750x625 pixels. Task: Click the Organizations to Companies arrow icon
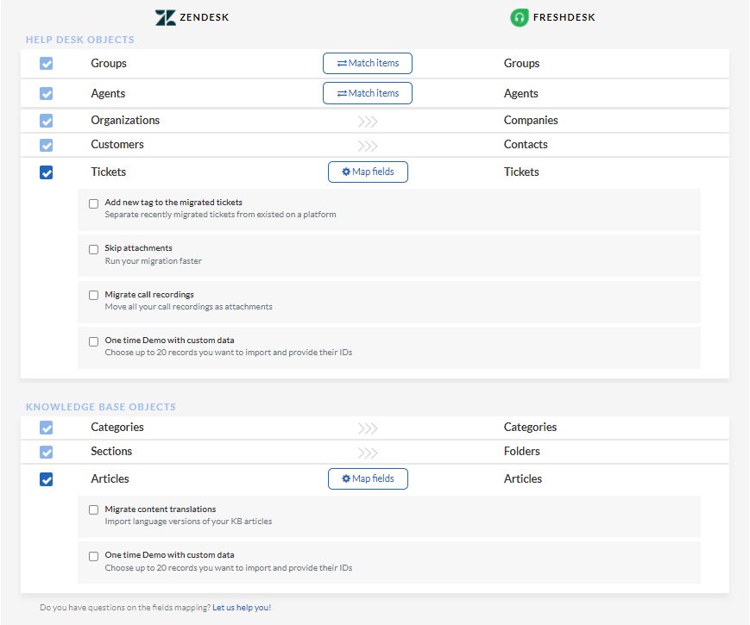[x=368, y=122]
